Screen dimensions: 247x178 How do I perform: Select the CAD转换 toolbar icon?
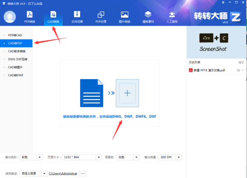(x=53, y=17)
